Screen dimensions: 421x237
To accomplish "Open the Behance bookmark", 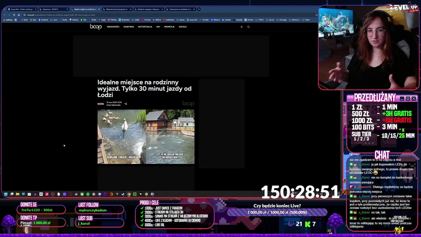I will point(215,20).
